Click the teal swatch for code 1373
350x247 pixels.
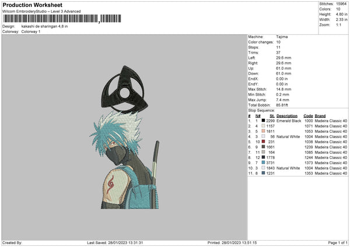pyautogui.click(x=264, y=163)
